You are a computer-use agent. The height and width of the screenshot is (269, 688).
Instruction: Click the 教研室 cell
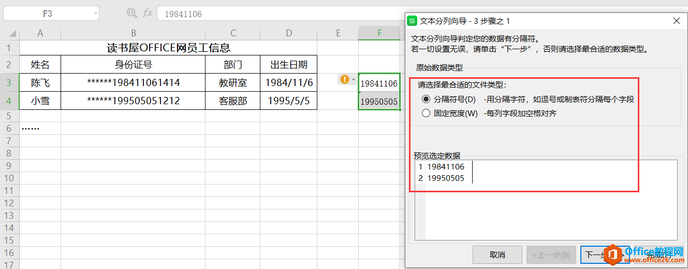[x=232, y=83]
